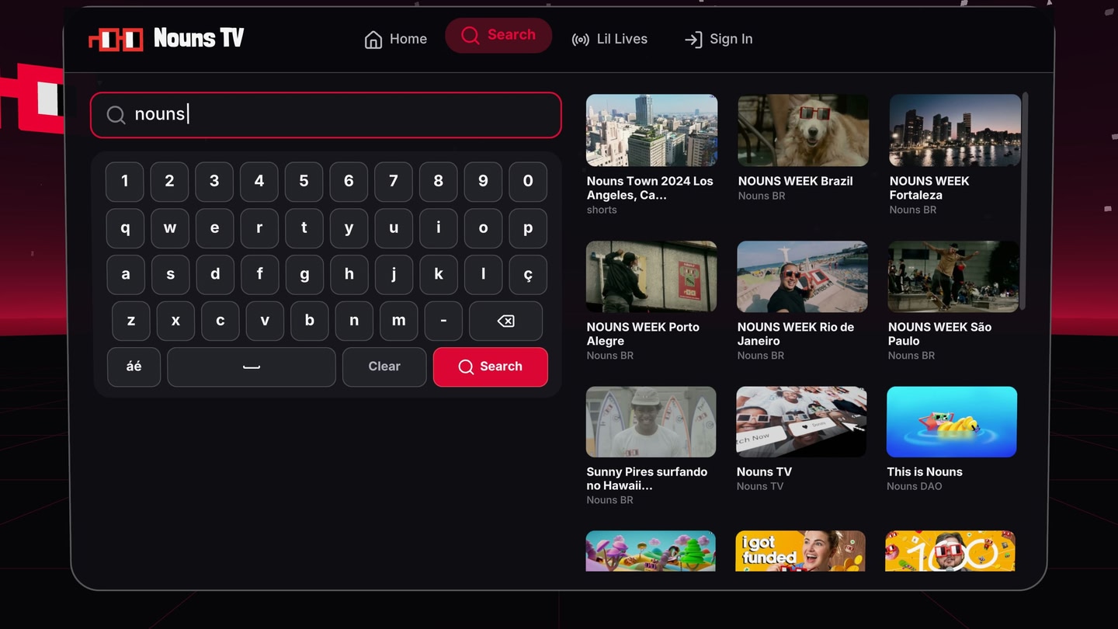Open the yellow 100 glasses thumbnail
The height and width of the screenshot is (629, 1118).
point(950,551)
